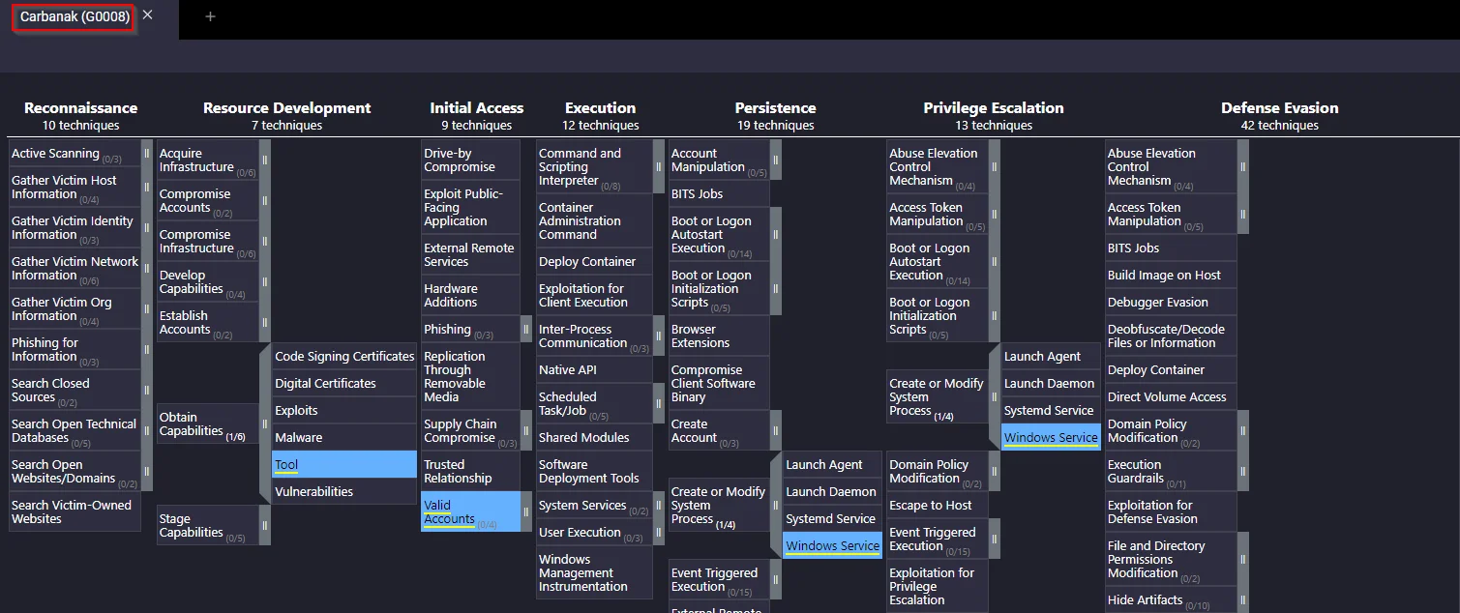
Task: Expand Stage Capabilities sub-techniques handle
Action: point(265,526)
